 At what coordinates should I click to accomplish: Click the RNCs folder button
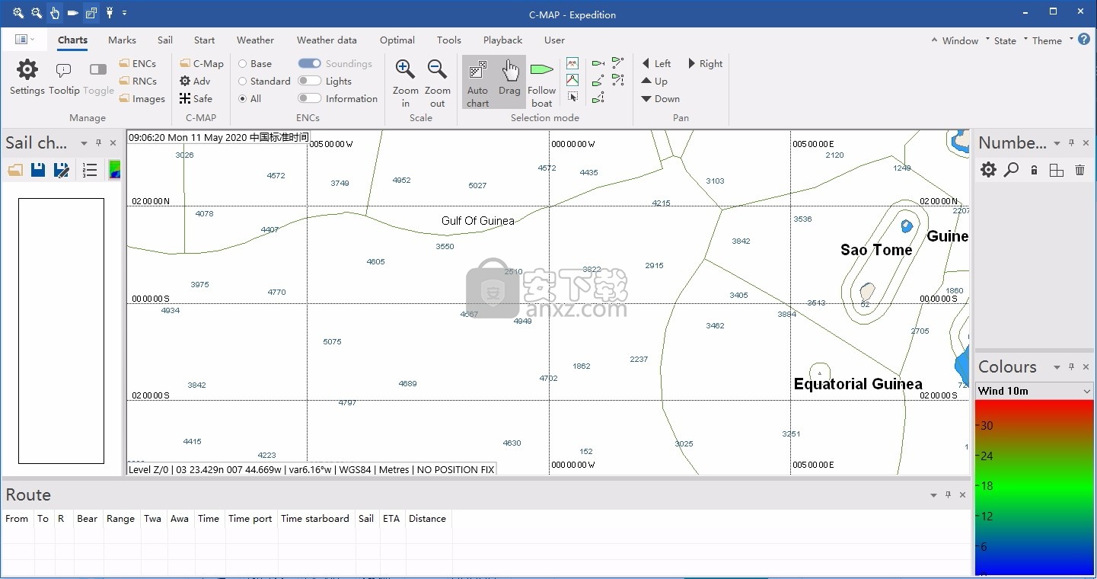coord(139,82)
